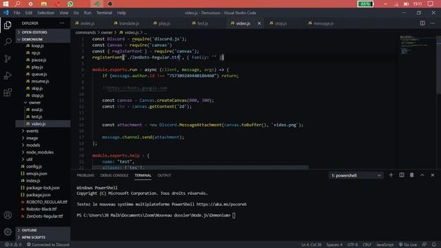Click the aka.ms/pscore6 link in terminal
Screen dimensions: 441x248
[x=221, y=204]
